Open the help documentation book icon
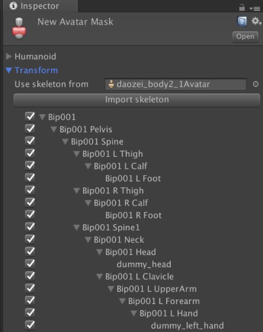This screenshot has width=263, height=332. pos(242,22)
